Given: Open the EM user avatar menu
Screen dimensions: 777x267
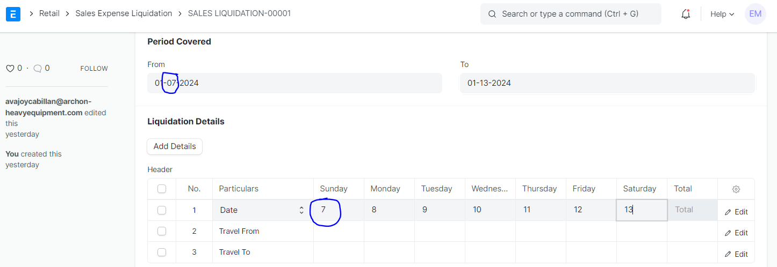Looking at the screenshot, I should (755, 14).
